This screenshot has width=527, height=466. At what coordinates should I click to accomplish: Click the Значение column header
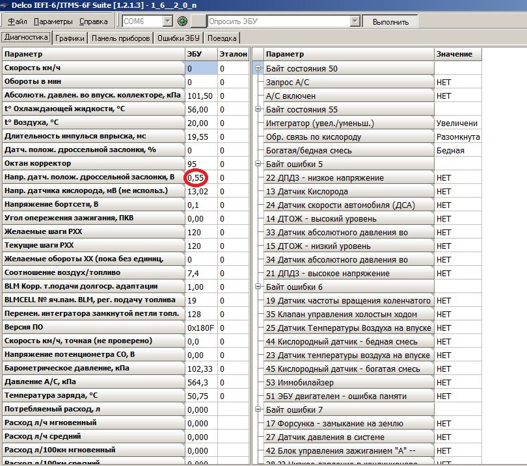click(458, 54)
